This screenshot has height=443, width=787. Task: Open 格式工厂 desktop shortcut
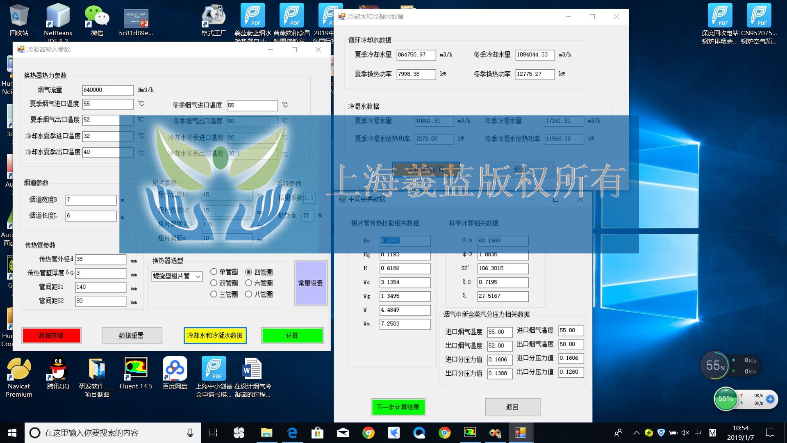point(214,20)
